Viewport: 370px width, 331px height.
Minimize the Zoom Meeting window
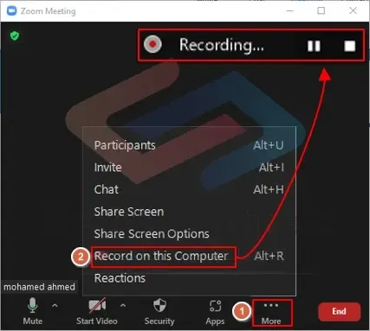(289, 11)
